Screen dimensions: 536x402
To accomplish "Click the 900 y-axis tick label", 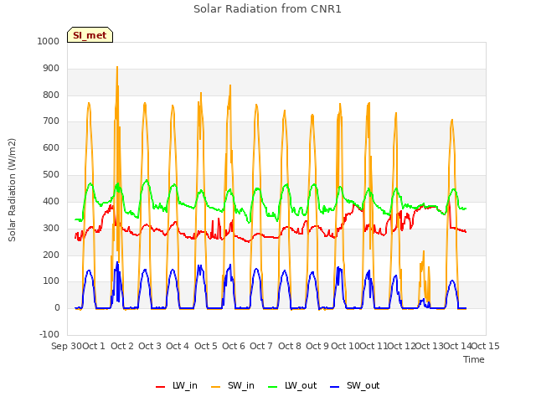I will coord(51,69).
